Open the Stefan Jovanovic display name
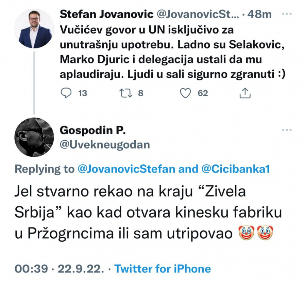 click(106, 15)
